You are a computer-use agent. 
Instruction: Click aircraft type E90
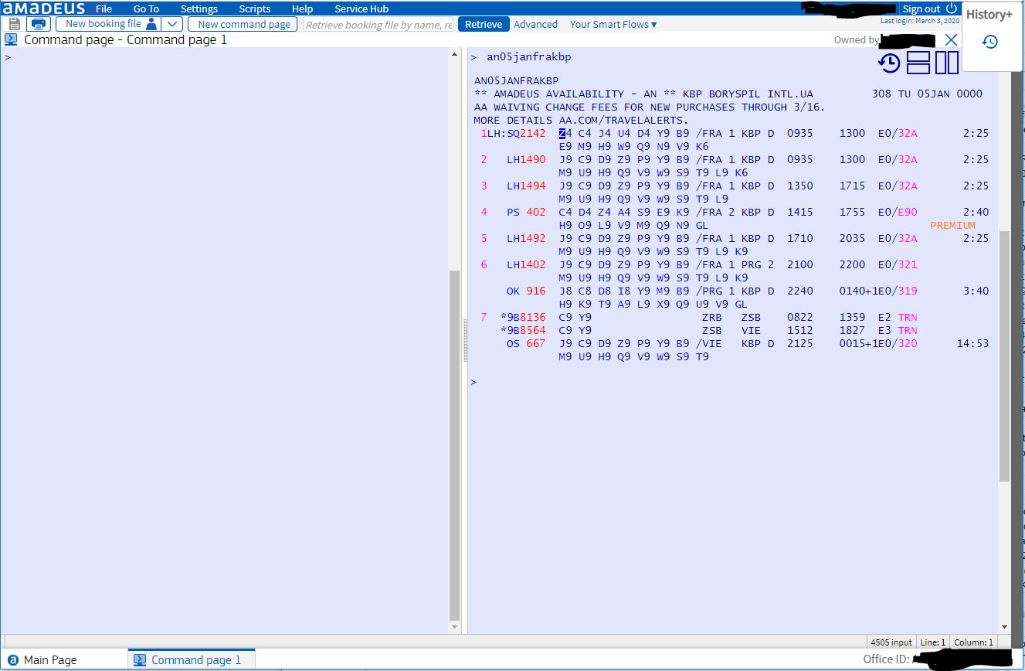908,212
